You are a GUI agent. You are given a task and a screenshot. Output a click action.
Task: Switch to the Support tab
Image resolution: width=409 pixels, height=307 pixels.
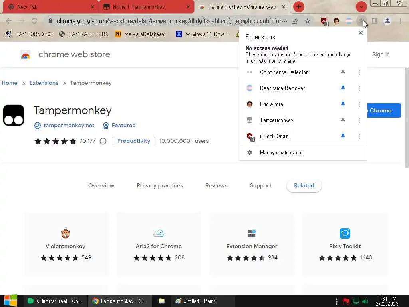(x=260, y=185)
